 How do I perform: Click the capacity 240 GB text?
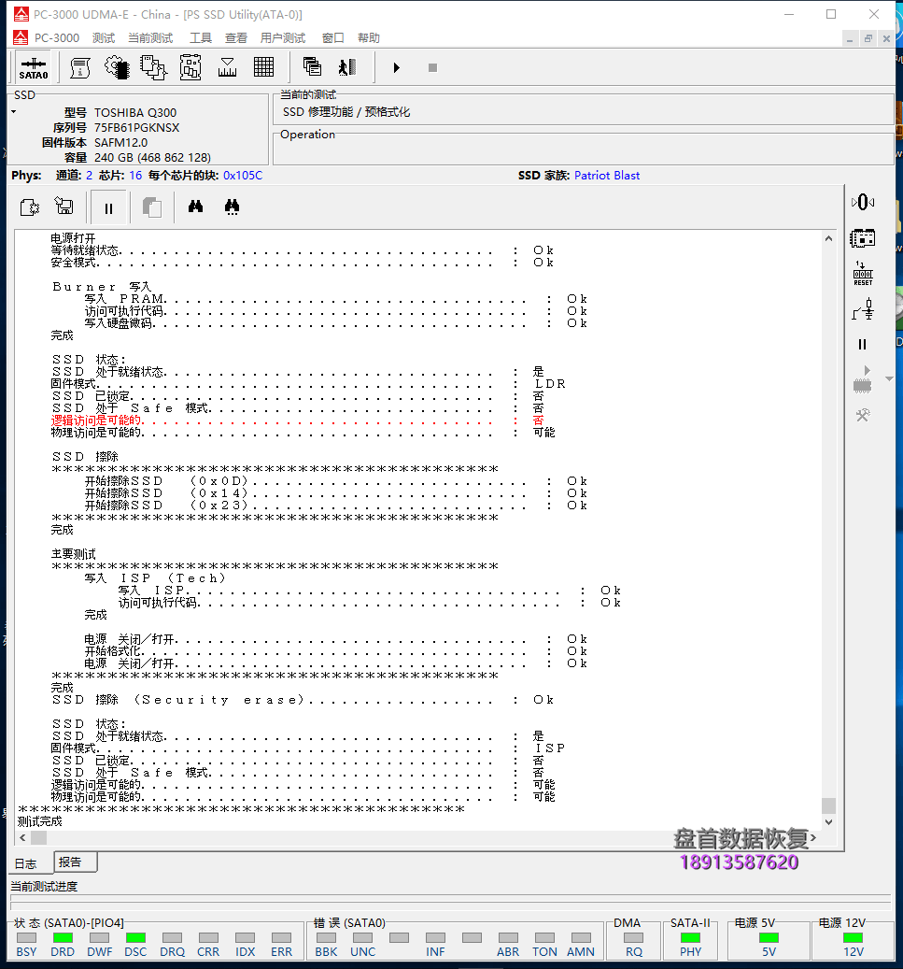tap(152, 158)
